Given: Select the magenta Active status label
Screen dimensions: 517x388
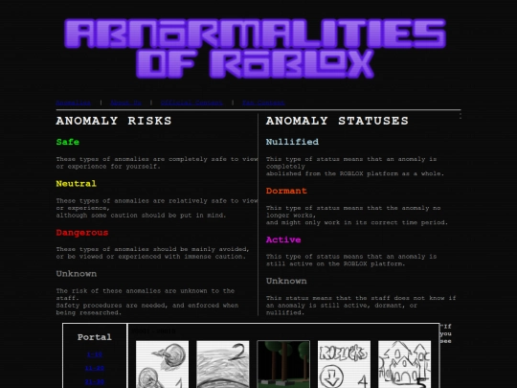Looking at the screenshot, I should click(x=283, y=240).
